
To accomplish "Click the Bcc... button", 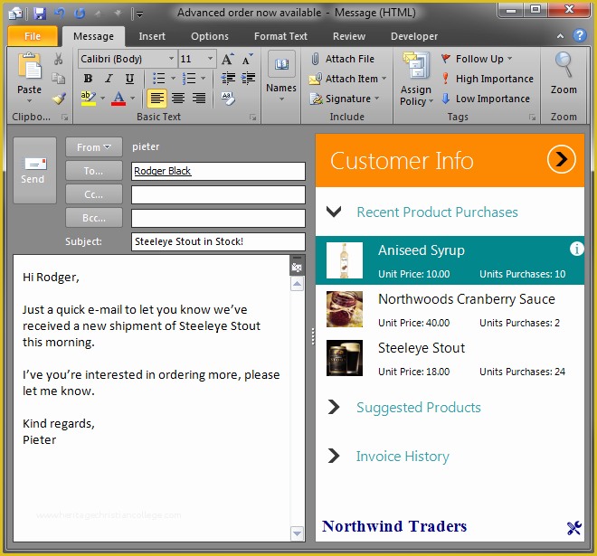I will tap(94, 218).
